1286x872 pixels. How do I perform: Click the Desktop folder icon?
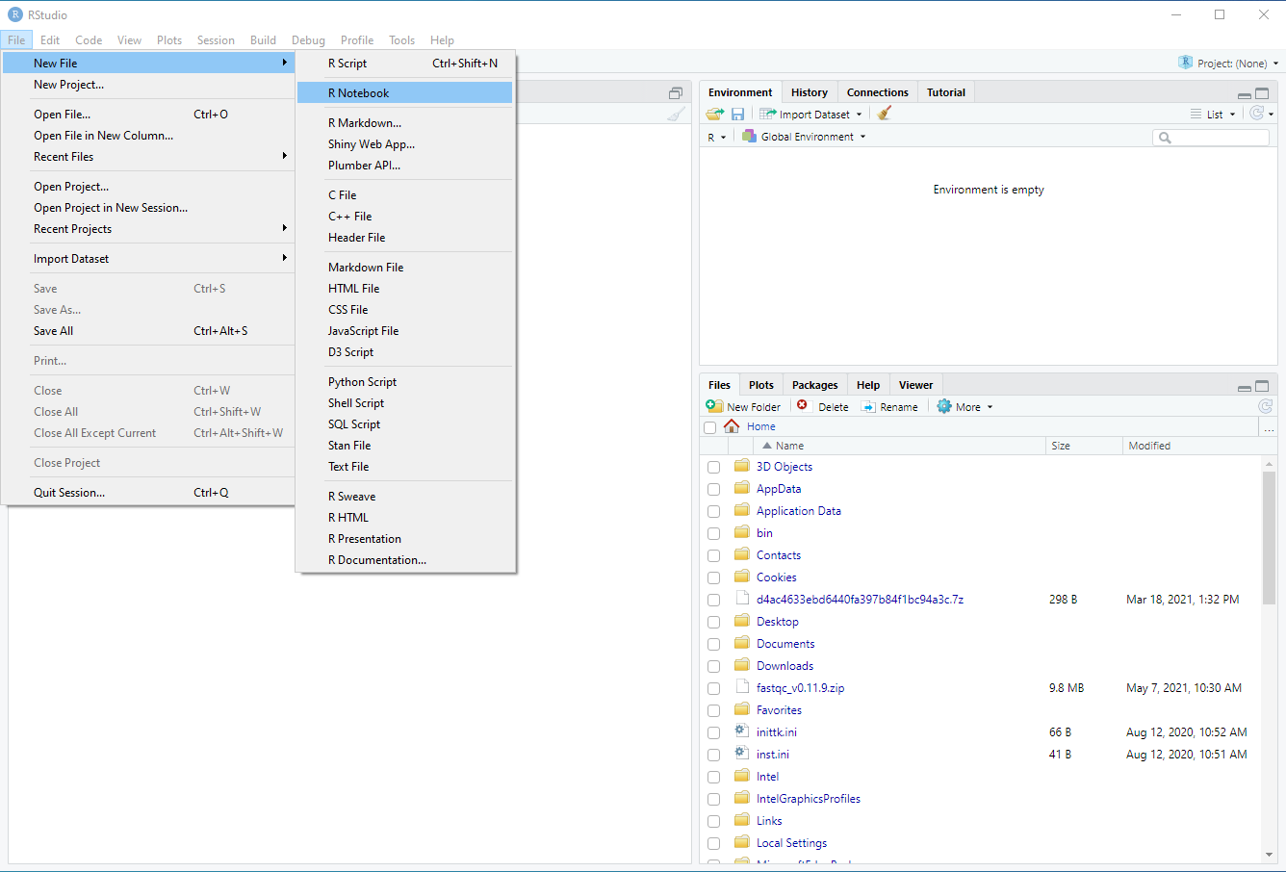[742, 621]
